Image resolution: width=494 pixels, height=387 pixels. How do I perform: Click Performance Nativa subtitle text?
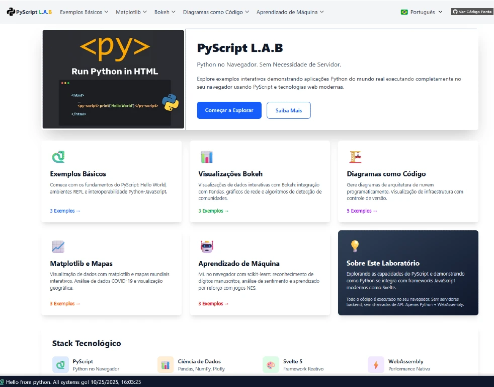pyautogui.click(x=409, y=369)
